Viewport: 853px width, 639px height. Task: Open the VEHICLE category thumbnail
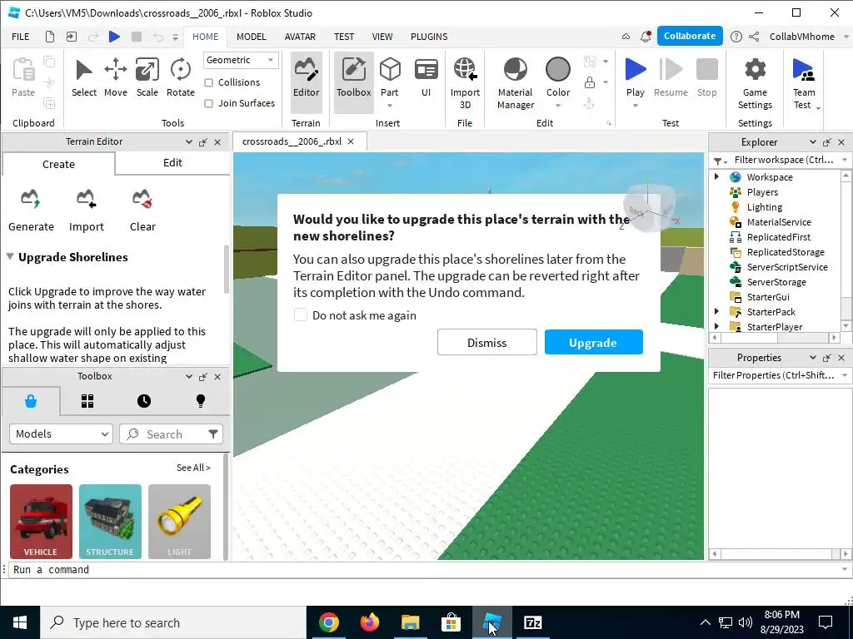pos(41,521)
